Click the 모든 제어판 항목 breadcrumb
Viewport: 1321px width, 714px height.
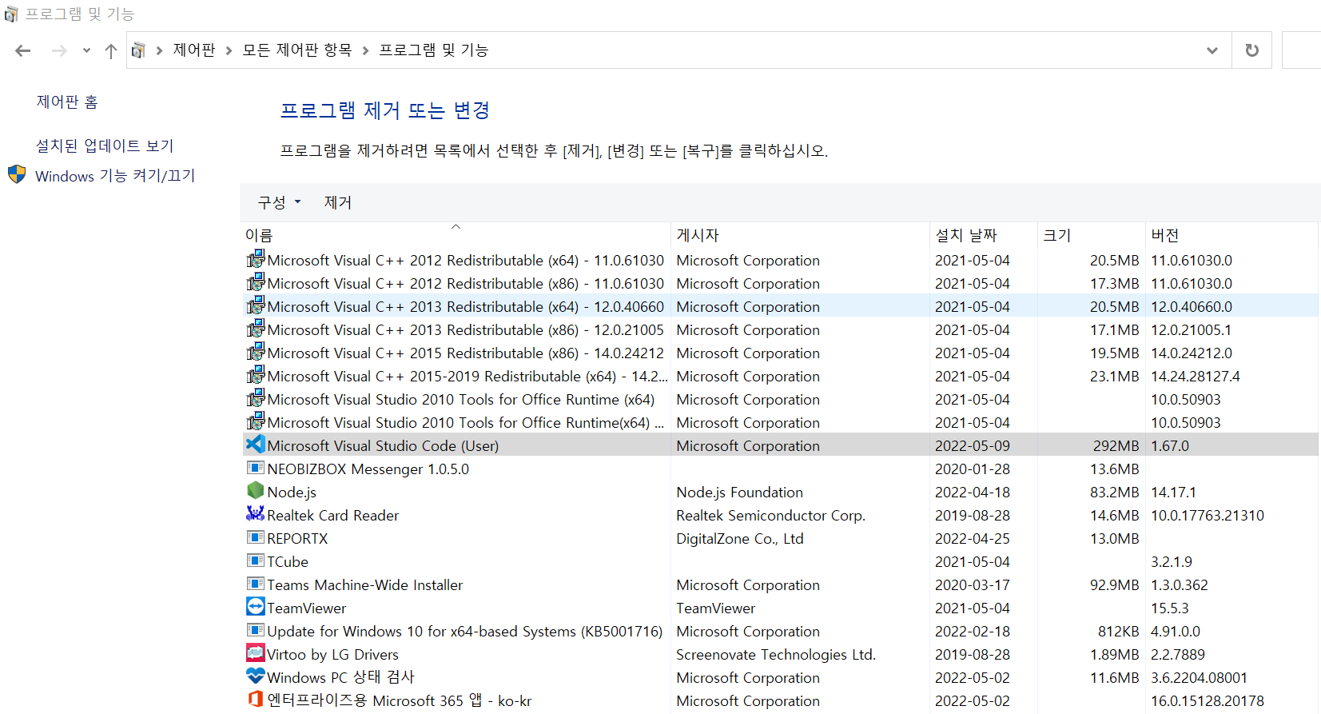[297, 50]
